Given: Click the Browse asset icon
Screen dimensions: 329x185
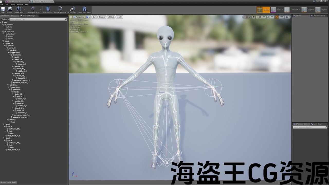Looking at the screenshot, I should pos(10,10).
